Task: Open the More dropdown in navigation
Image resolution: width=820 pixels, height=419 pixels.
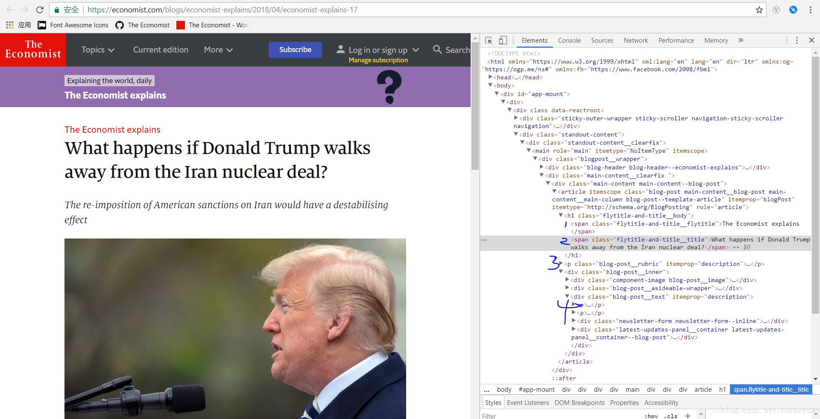Action: [218, 50]
